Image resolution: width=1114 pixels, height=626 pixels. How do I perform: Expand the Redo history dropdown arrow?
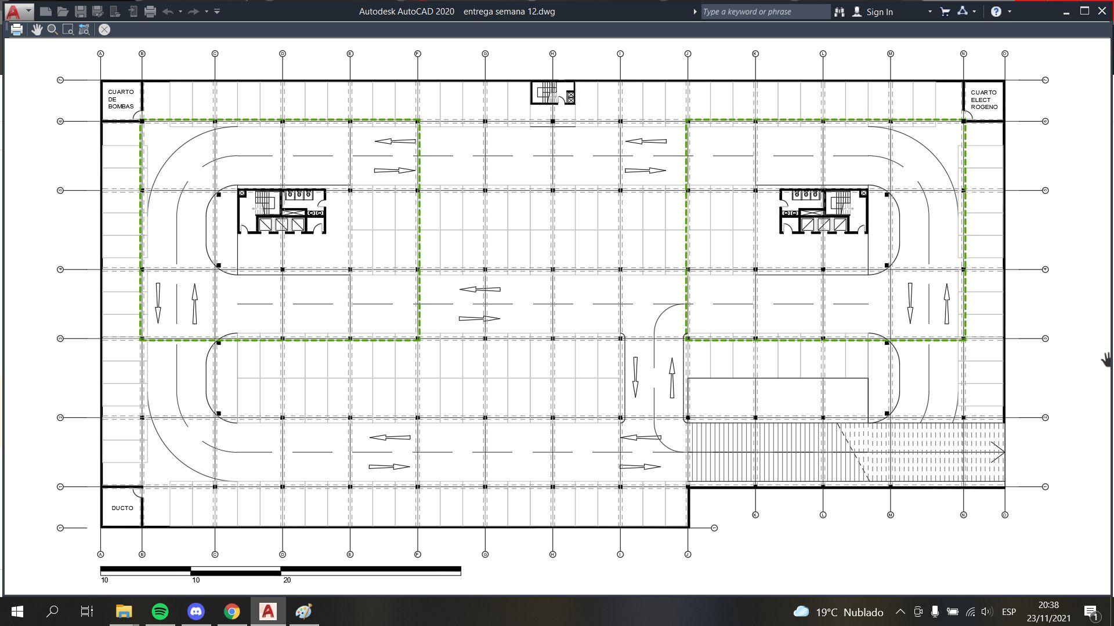pyautogui.click(x=207, y=12)
